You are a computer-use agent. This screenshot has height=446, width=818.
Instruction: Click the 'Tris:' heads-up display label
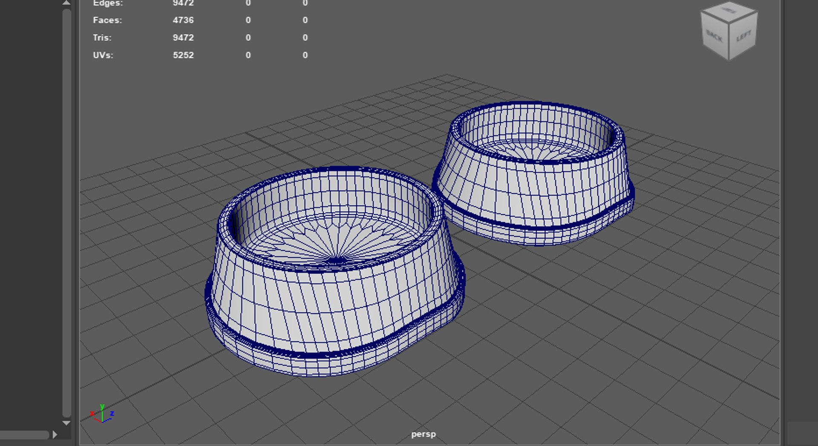point(102,37)
